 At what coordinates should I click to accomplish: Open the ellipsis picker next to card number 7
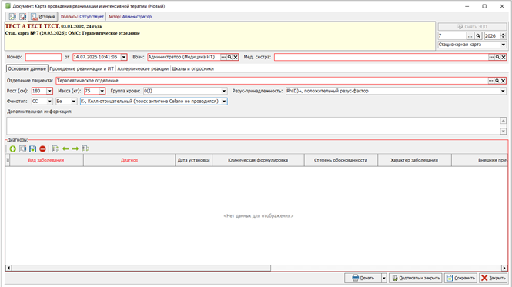[470, 36]
